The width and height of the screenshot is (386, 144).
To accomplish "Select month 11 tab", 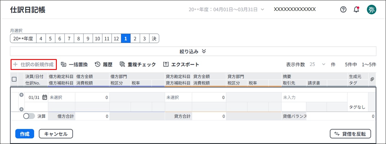I will click(x=107, y=38).
